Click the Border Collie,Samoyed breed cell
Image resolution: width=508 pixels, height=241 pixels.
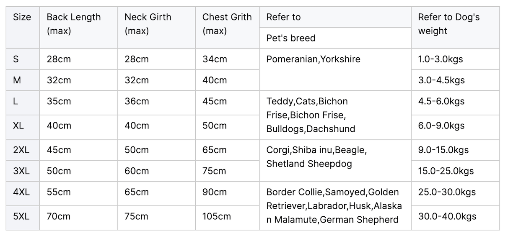pyautogui.click(x=335, y=206)
